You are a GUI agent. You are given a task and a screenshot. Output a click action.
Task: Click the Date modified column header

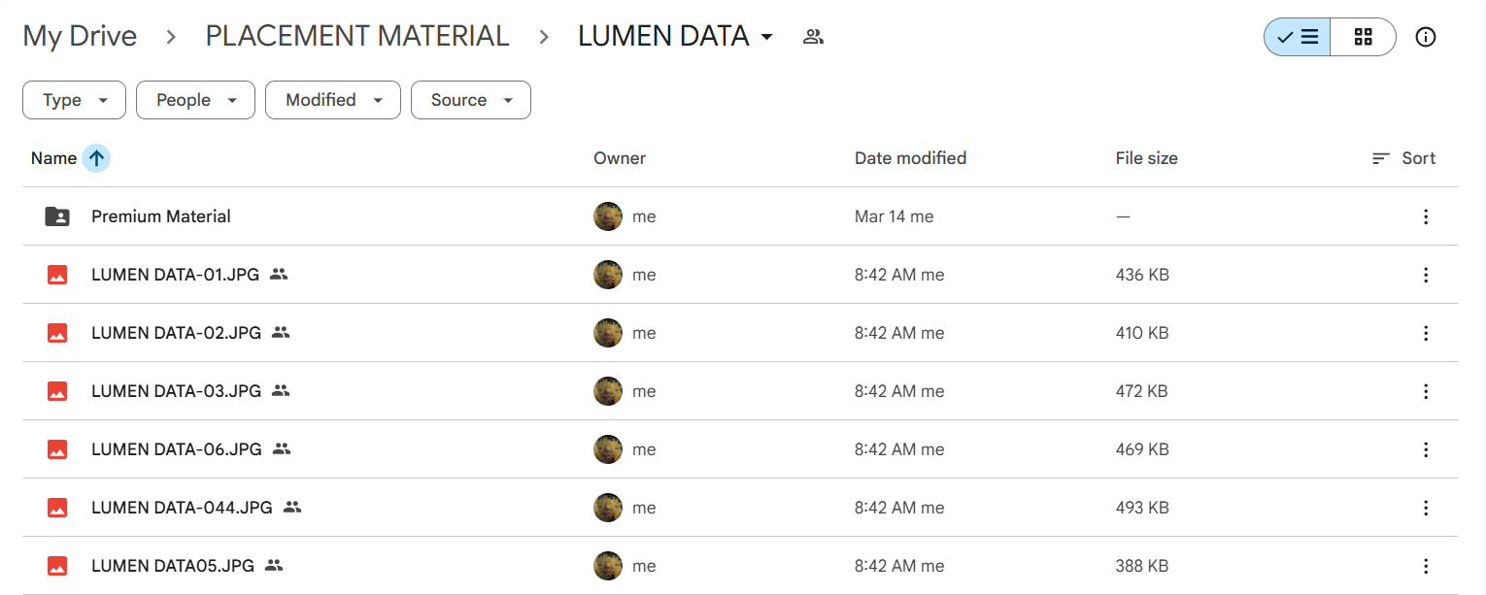(x=910, y=158)
